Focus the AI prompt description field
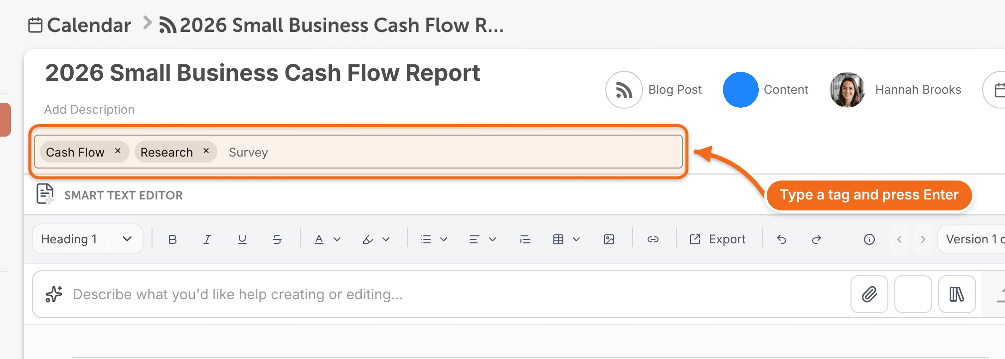 coord(449,294)
